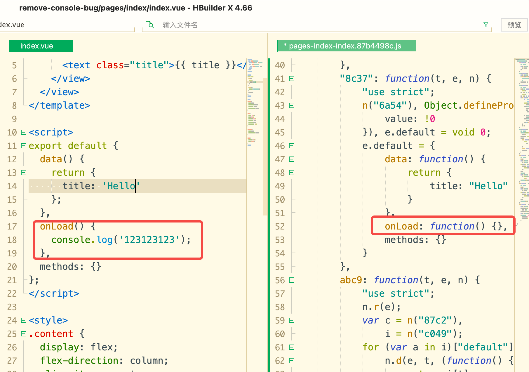Click the </script> tag on line 22

pos(54,293)
